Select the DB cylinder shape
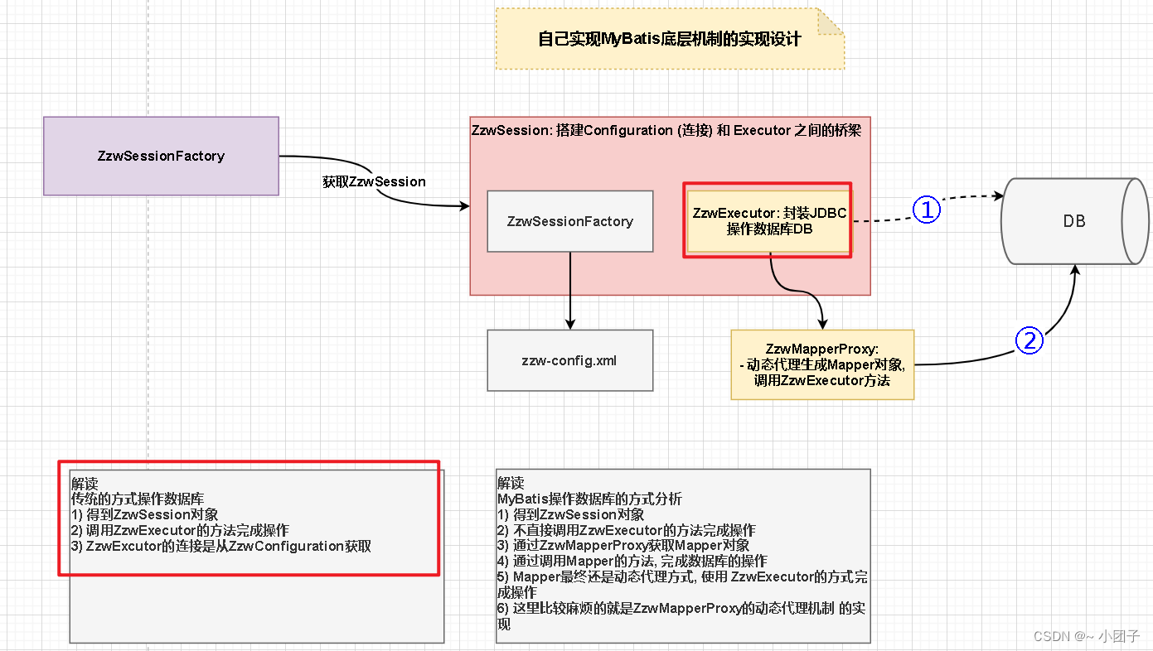This screenshot has width=1153, height=651. pos(1075,221)
